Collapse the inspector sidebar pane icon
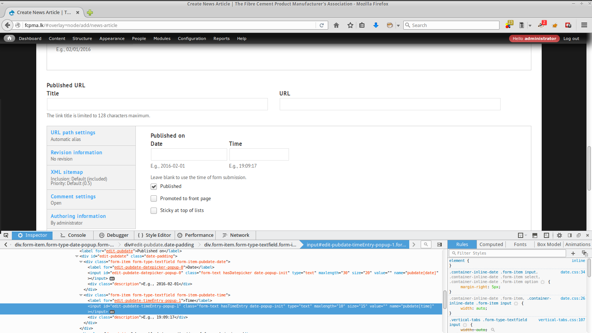The image size is (592, 333). point(440,245)
